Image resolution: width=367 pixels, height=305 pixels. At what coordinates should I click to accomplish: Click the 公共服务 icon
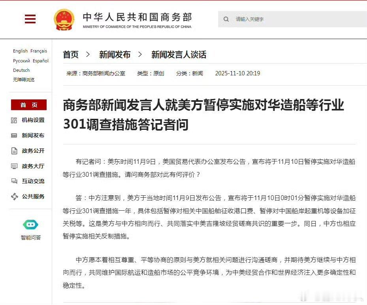point(14,196)
